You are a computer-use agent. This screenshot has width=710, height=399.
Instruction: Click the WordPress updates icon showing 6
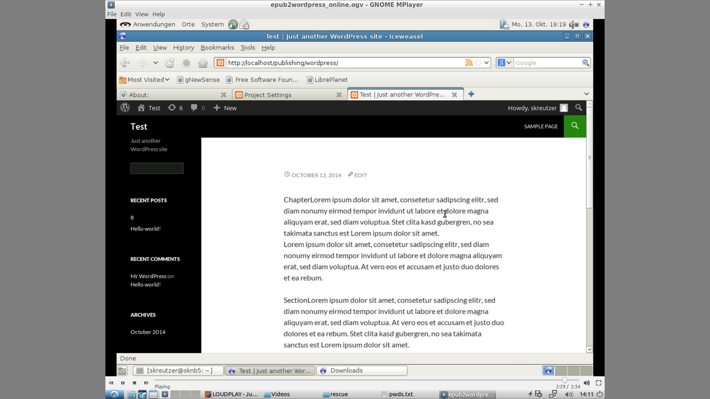tap(175, 108)
